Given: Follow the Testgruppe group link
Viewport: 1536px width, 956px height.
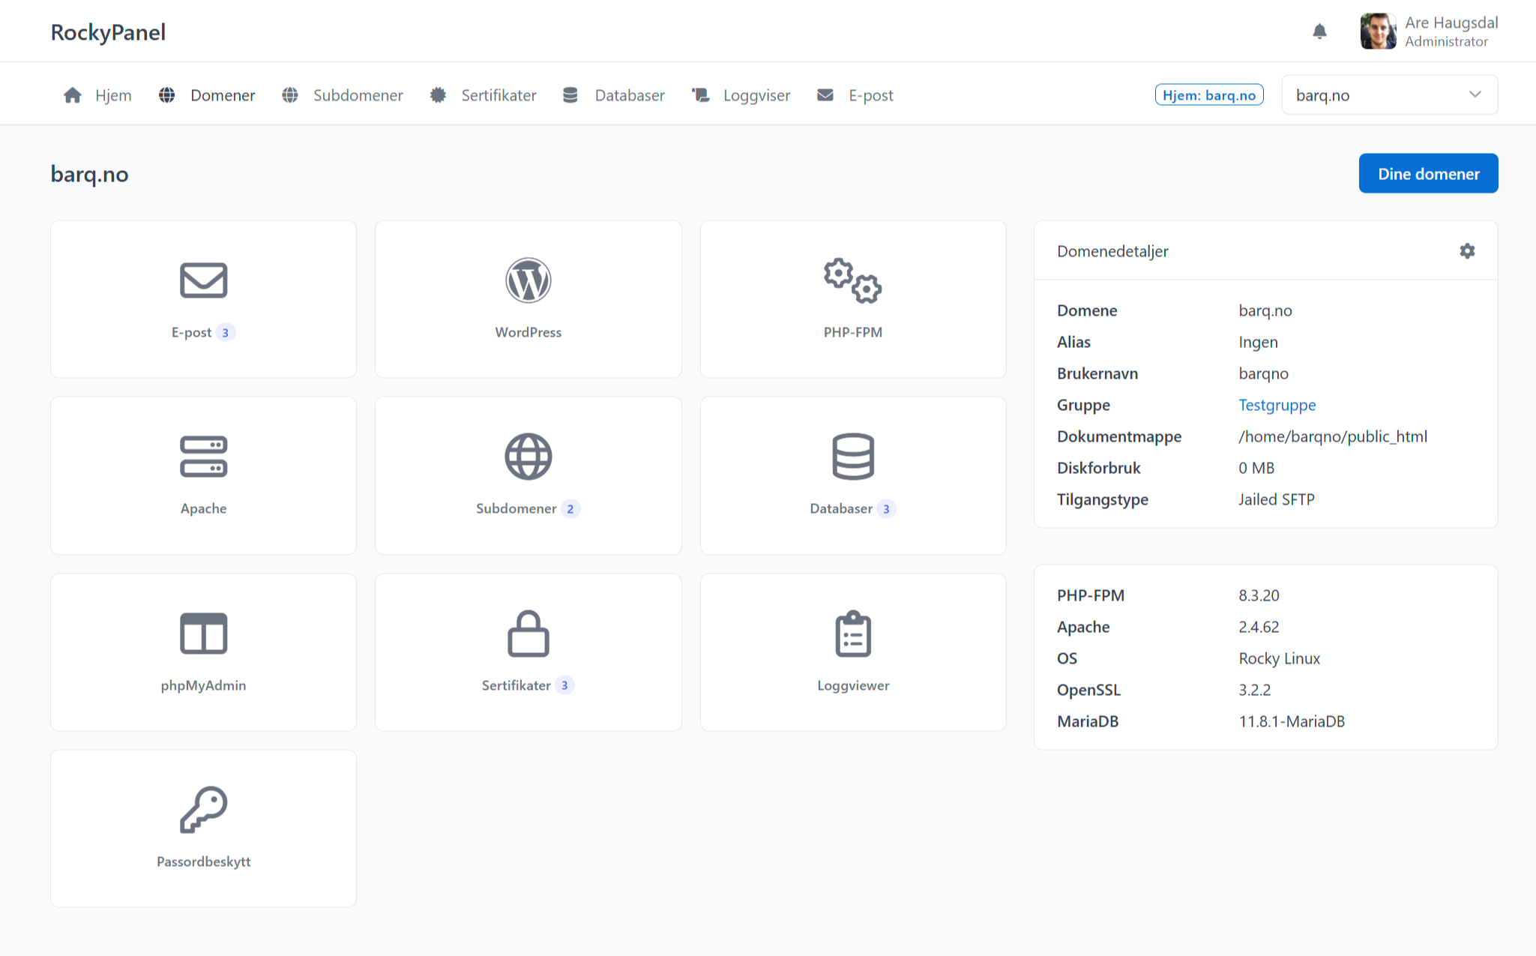Looking at the screenshot, I should (x=1277, y=405).
